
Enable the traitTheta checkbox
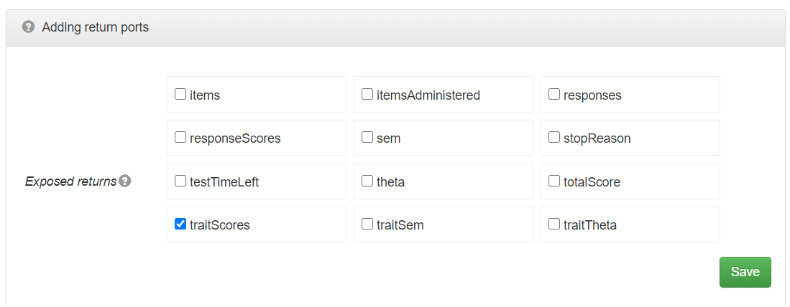(x=554, y=224)
